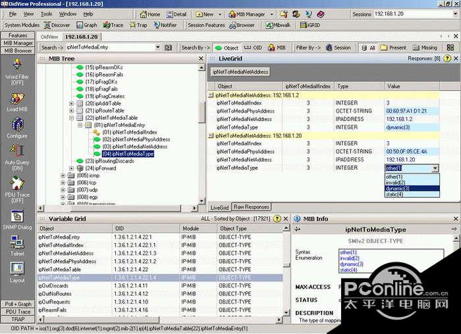Select the Present filter button

(393, 47)
